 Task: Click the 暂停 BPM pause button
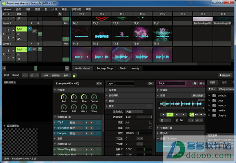coord(66,76)
